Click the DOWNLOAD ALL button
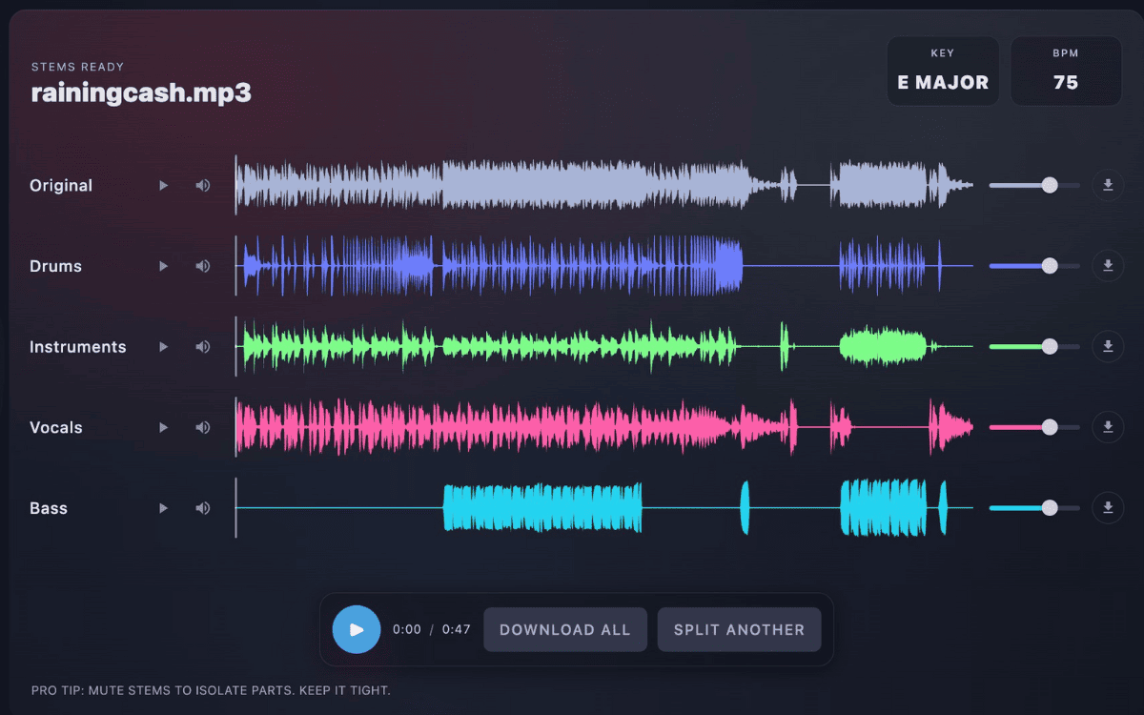This screenshot has height=715, width=1144. (x=565, y=629)
